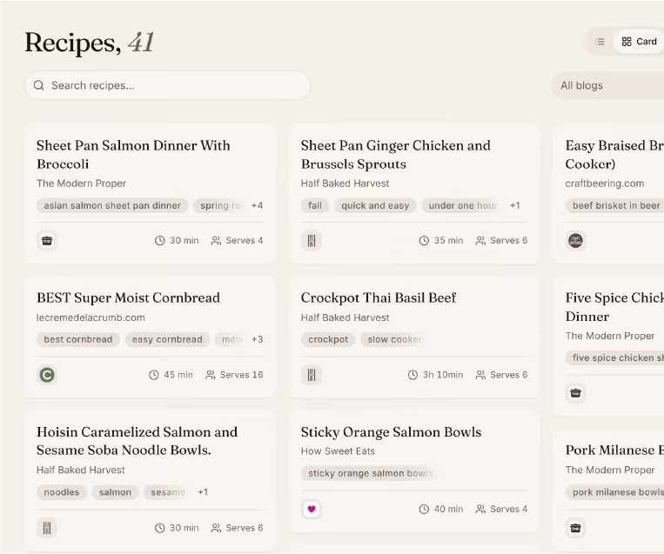Click craftbeering icon on Easy Braised card
Screen dimensions: 664x554
click(x=575, y=241)
